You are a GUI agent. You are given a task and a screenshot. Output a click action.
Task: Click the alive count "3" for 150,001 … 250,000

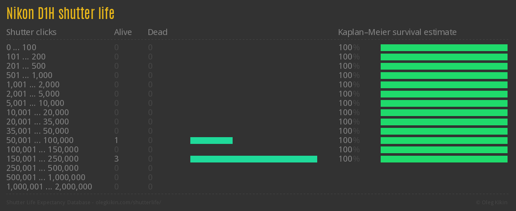(x=116, y=159)
